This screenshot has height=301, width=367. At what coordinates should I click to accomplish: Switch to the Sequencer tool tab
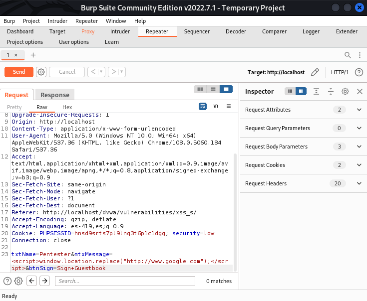tap(197, 31)
